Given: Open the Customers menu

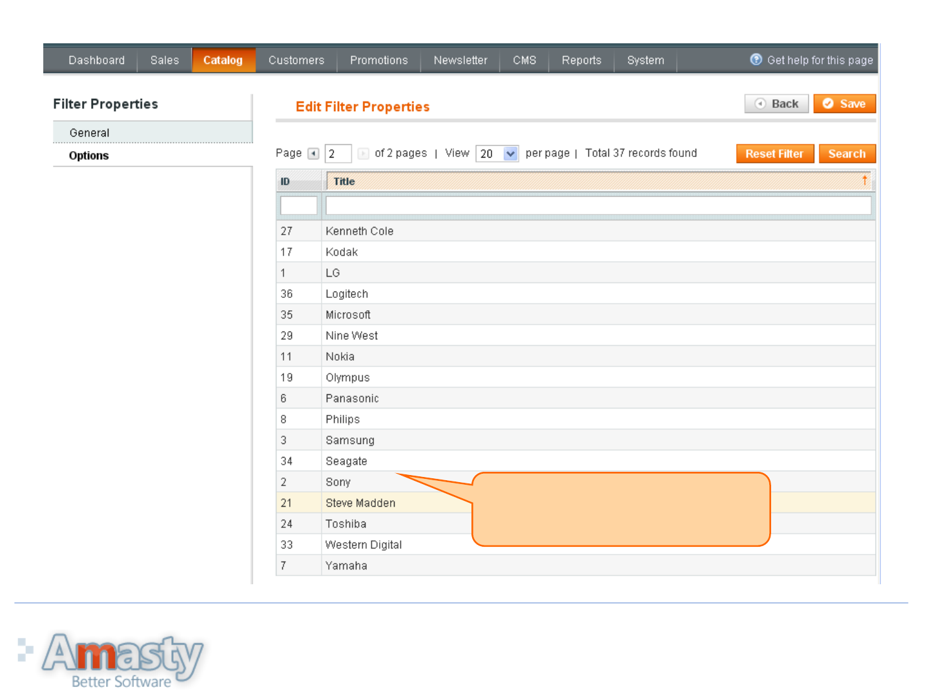Looking at the screenshot, I should point(296,60).
